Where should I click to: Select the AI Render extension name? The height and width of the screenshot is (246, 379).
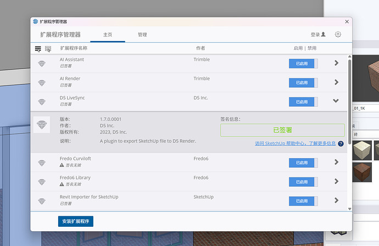click(70, 79)
